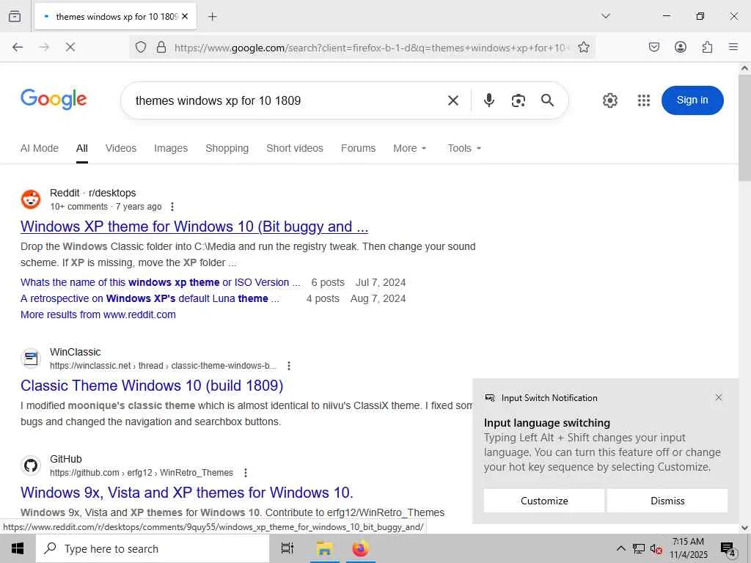751x563 pixels.
Task: Click the Firefox address bar URL
Action: [371, 48]
